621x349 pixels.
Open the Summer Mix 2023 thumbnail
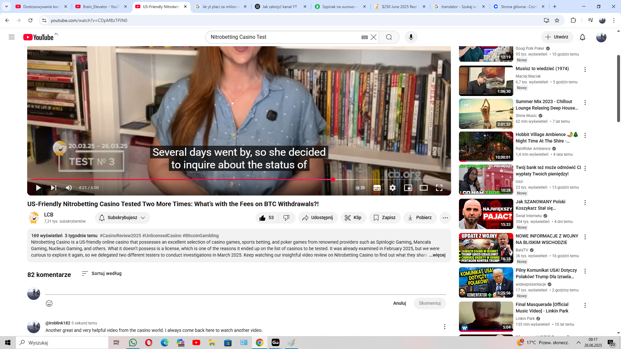pyautogui.click(x=486, y=114)
